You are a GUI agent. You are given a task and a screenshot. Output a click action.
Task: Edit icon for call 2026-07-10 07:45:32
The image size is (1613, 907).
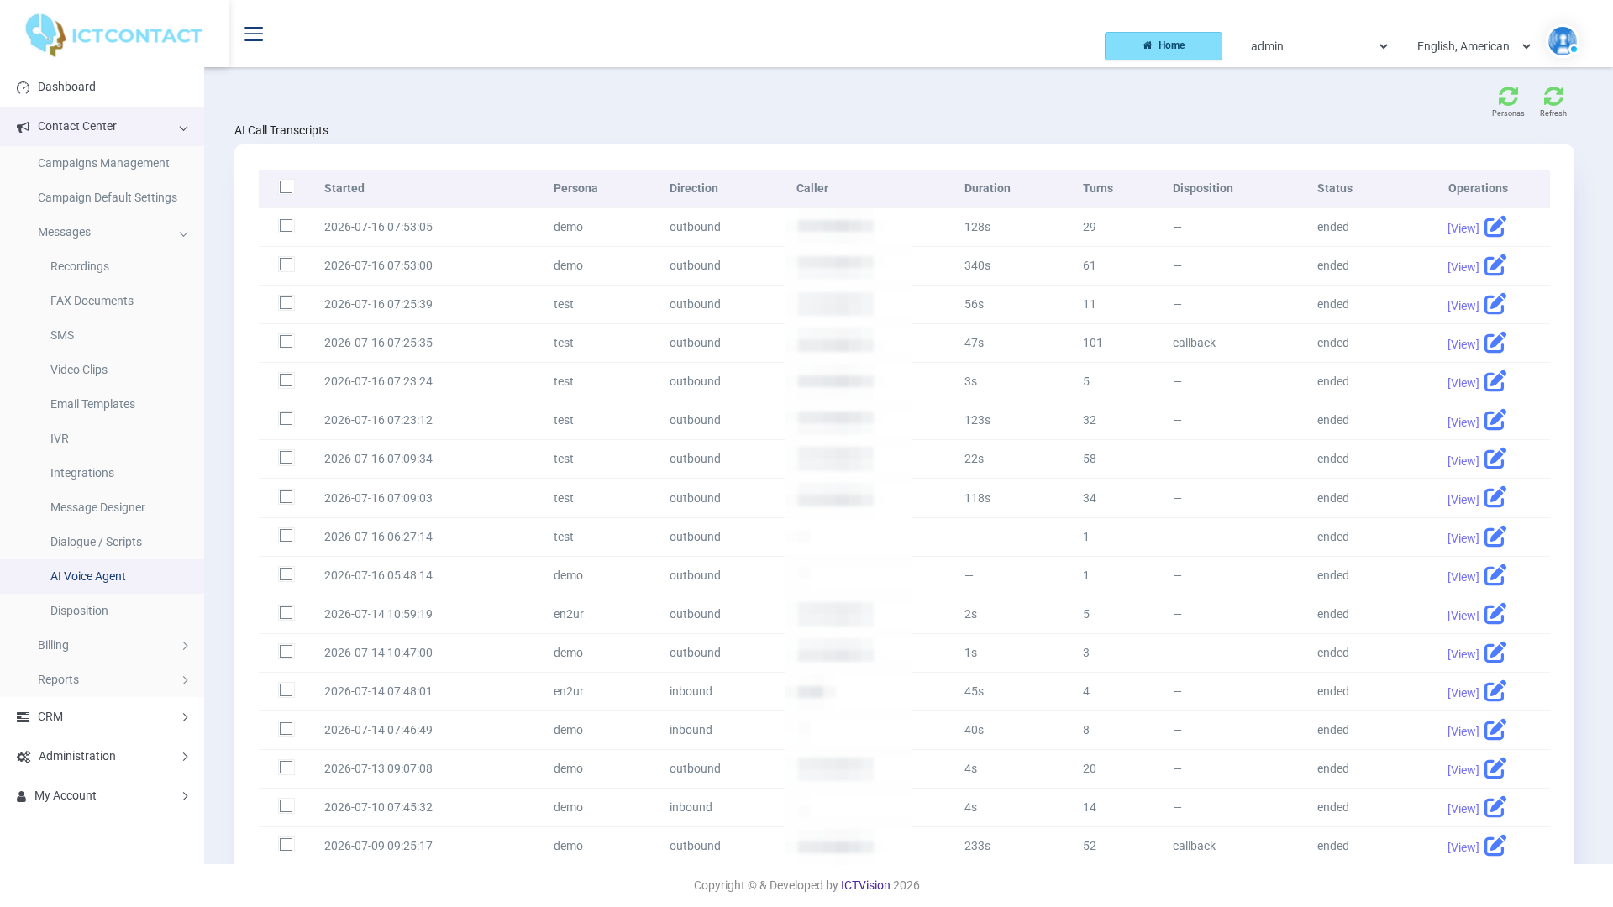(1495, 807)
